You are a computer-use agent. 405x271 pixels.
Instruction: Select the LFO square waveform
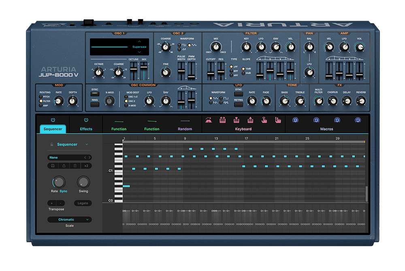(x=221, y=98)
